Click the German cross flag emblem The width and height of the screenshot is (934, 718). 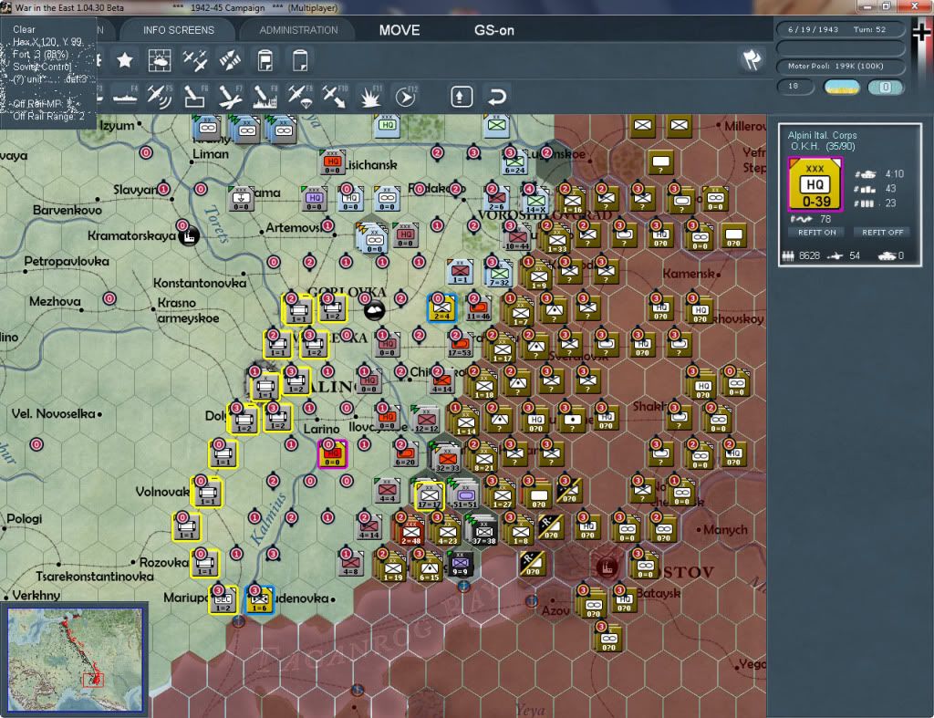coord(922,34)
